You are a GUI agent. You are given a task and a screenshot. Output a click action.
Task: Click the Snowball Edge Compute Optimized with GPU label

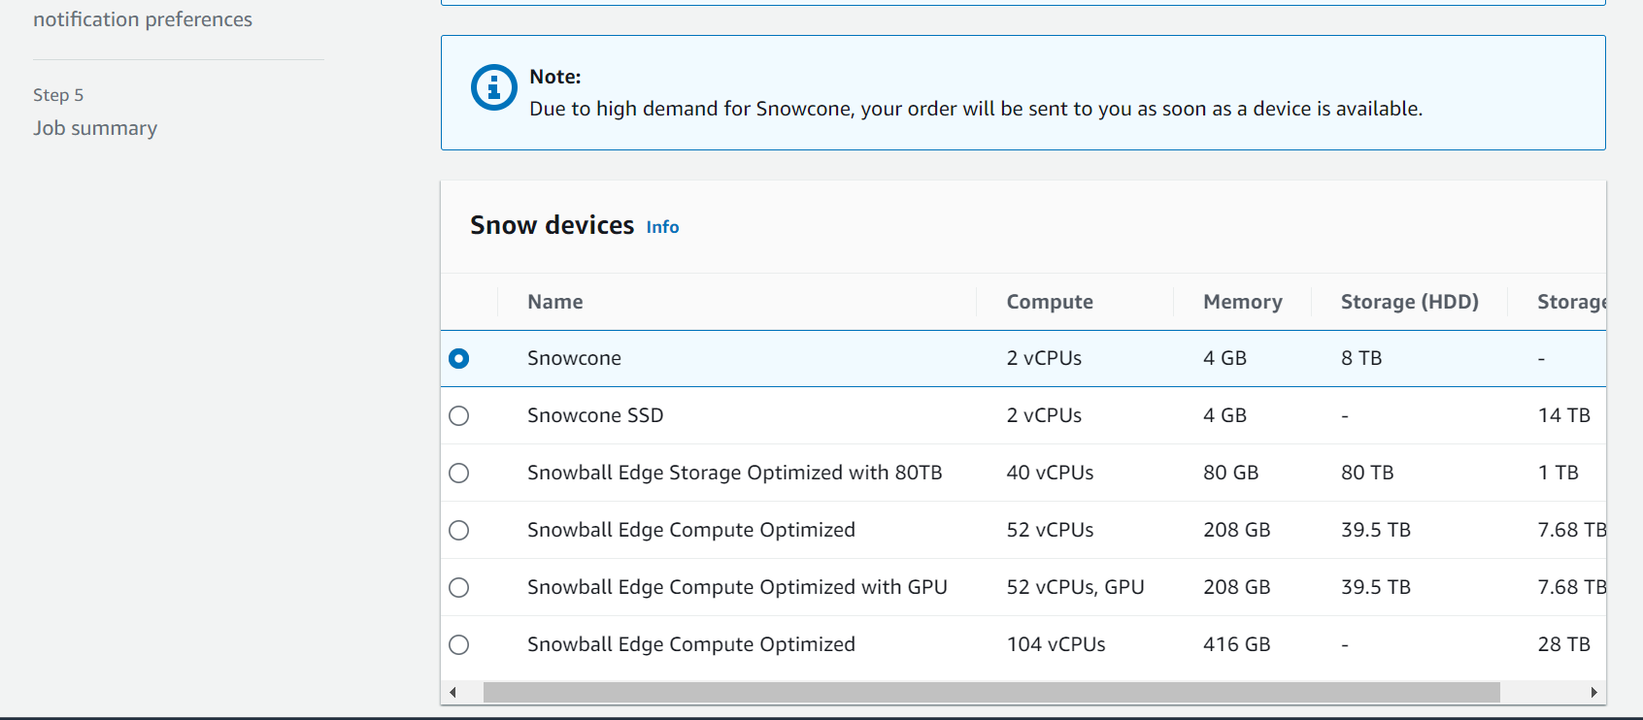737,587
